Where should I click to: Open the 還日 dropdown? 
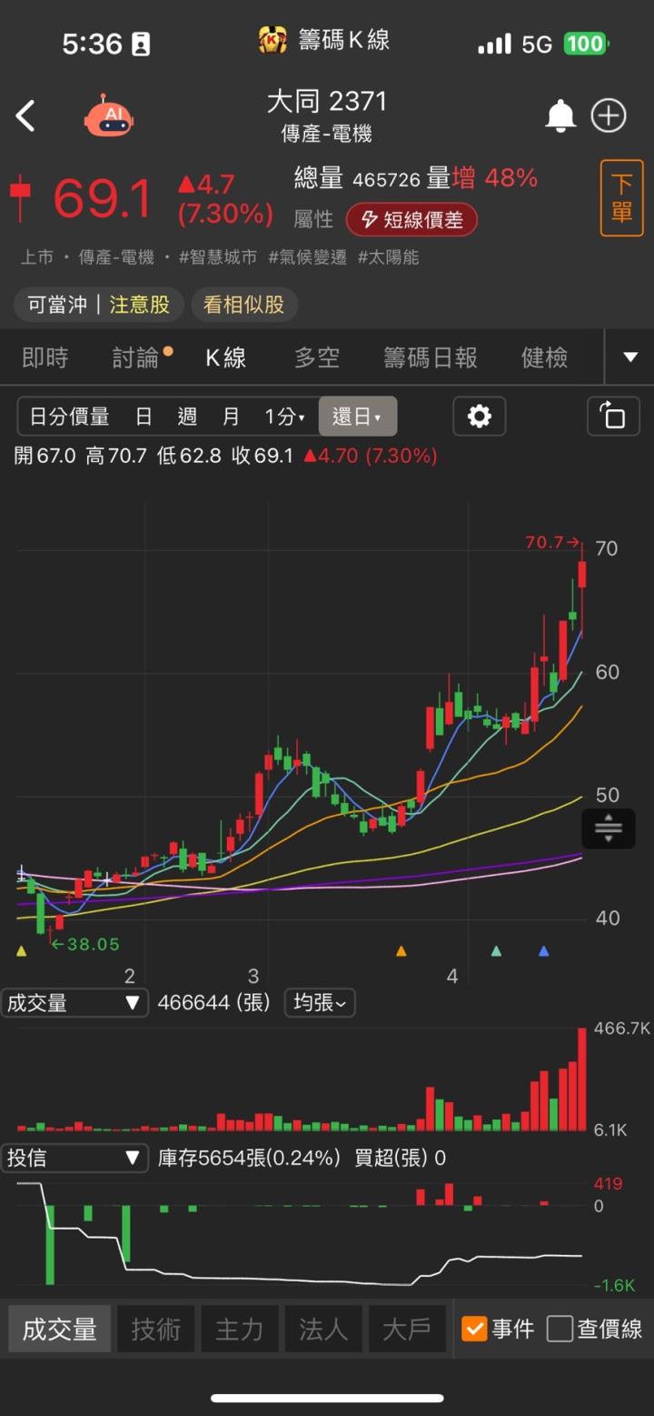pyautogui.click(x=357, y=417)
